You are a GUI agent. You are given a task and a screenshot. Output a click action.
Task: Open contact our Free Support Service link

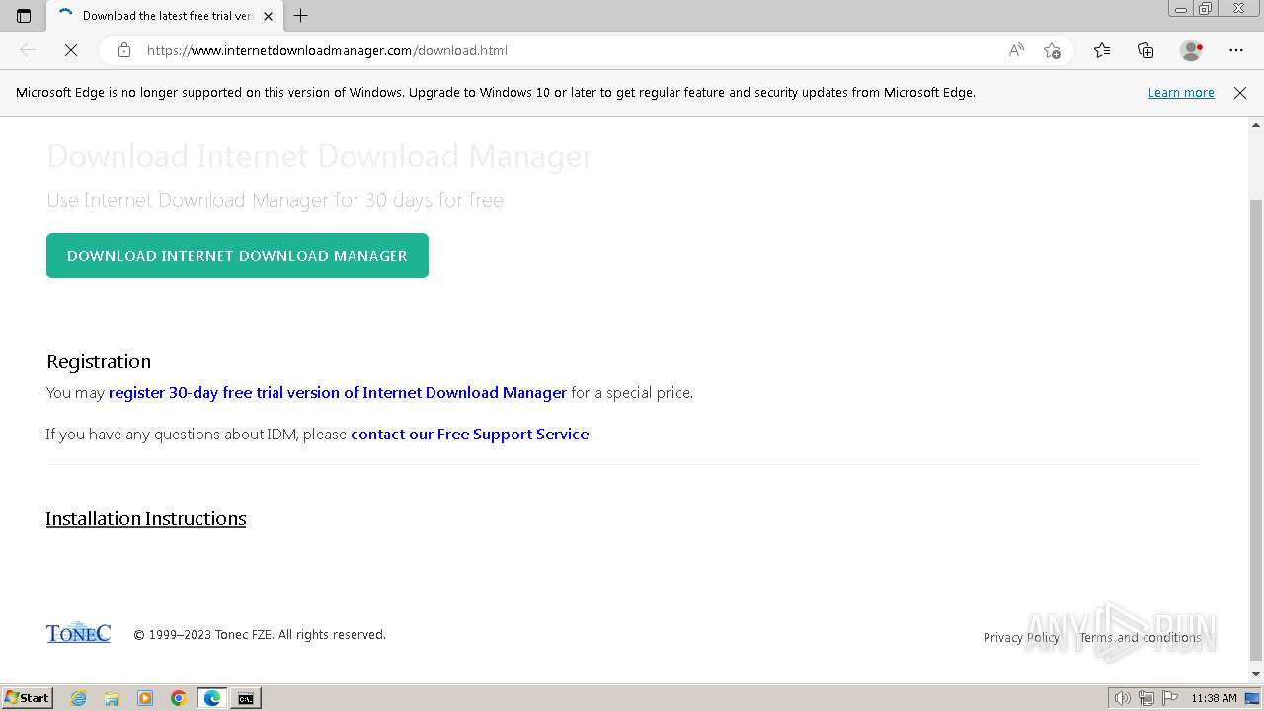[470, 434]
